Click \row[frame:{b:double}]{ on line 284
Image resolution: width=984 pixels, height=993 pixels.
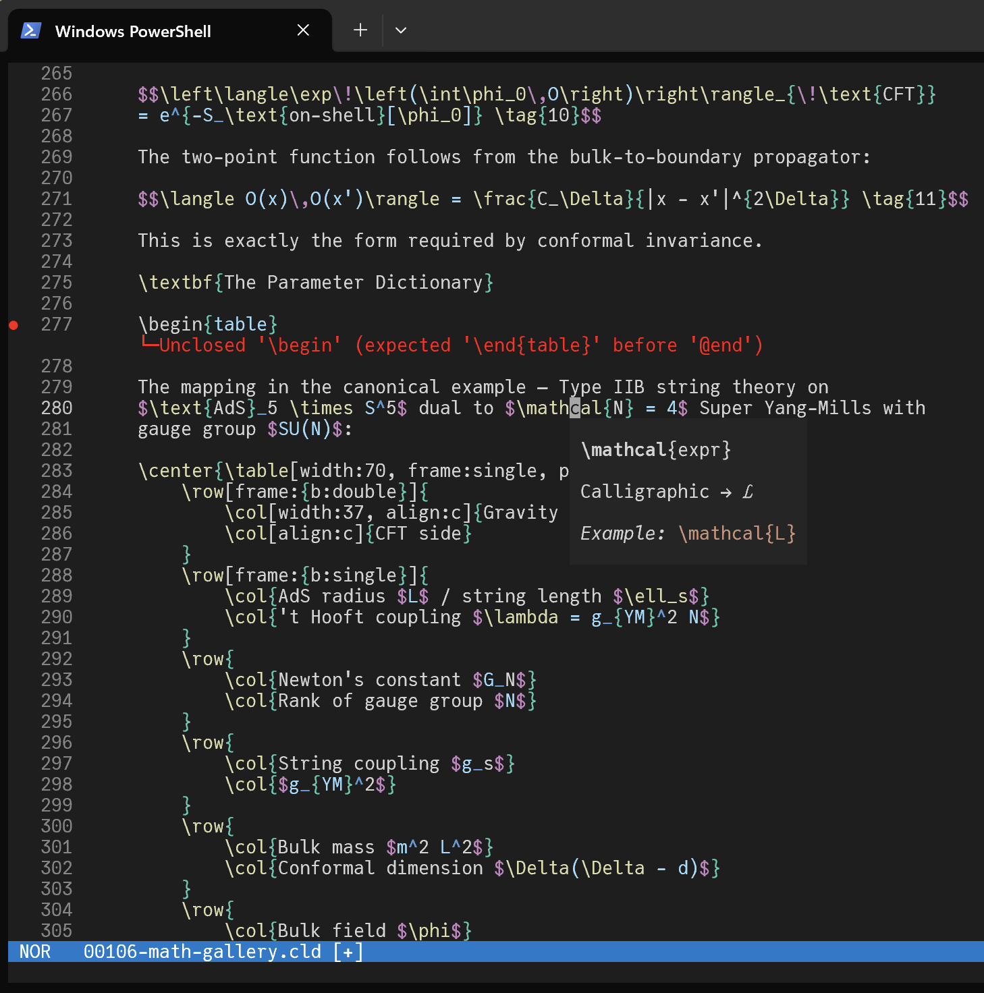[x=305, y=492]
